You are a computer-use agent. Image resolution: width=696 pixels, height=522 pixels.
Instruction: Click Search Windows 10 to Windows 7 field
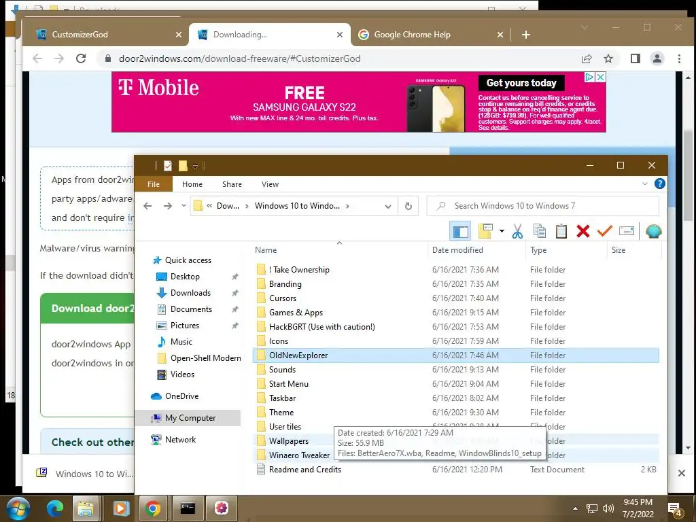pos(542,206)
